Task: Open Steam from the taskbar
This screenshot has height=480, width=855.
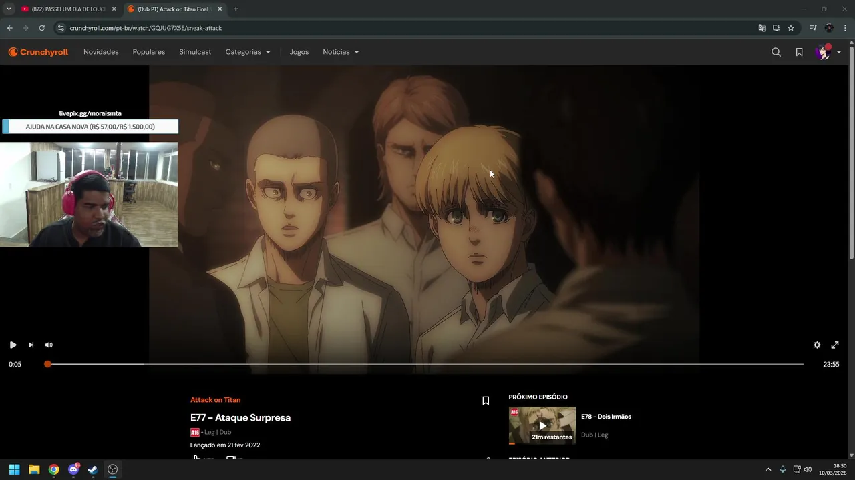Action: click(93, 469)
